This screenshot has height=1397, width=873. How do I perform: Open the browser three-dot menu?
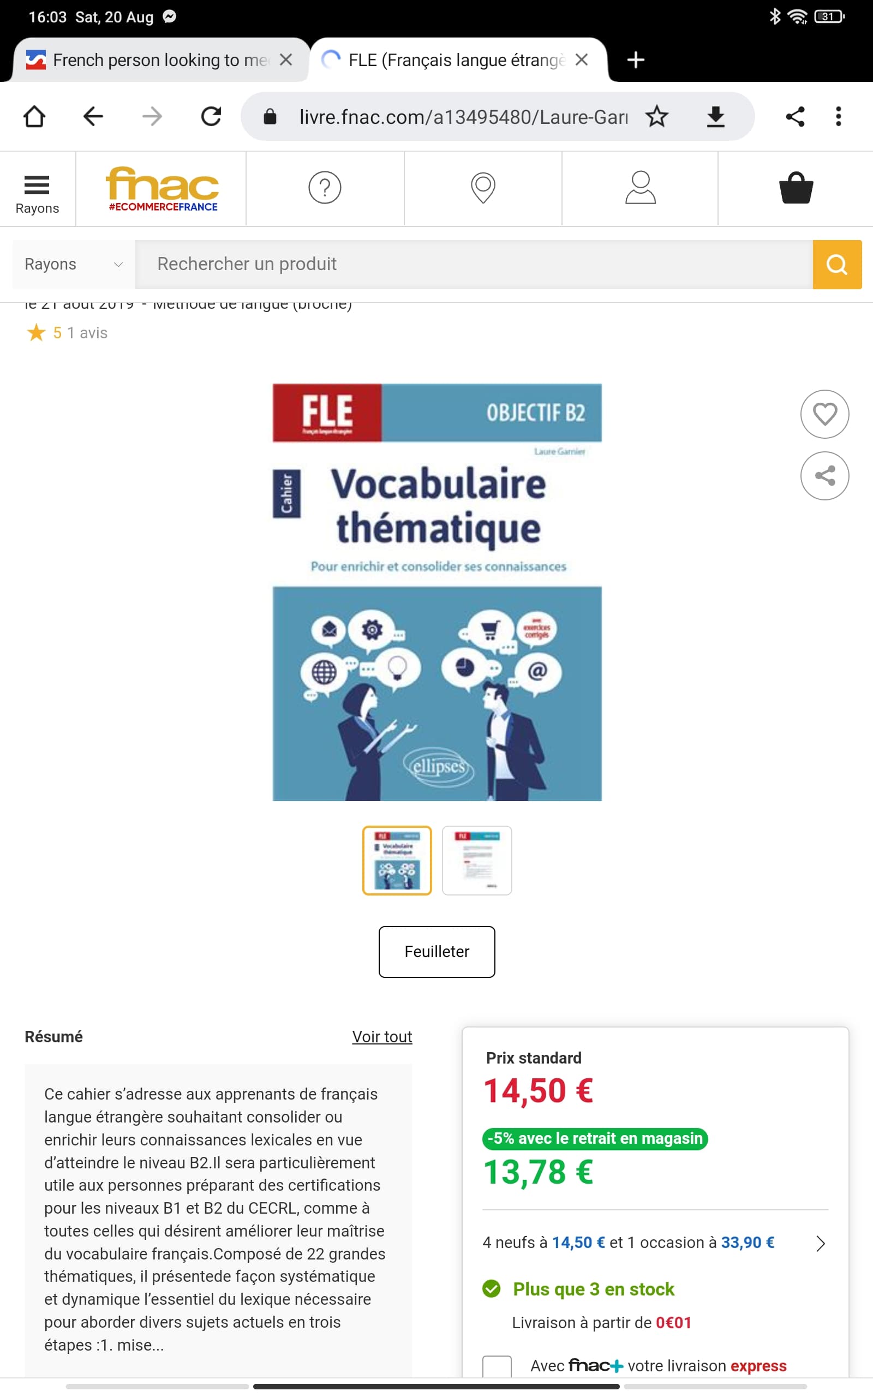pyautogui.click(x=838, y=117)
